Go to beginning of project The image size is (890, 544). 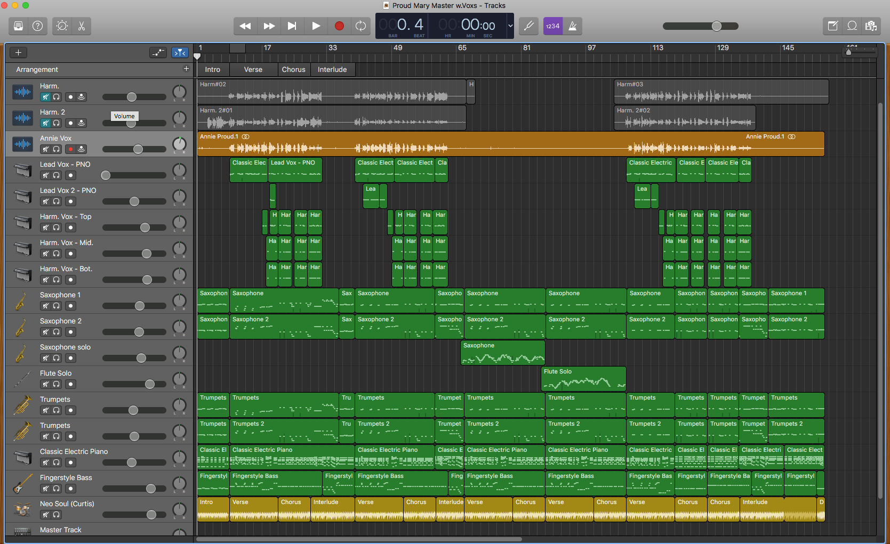pos(292,26)
